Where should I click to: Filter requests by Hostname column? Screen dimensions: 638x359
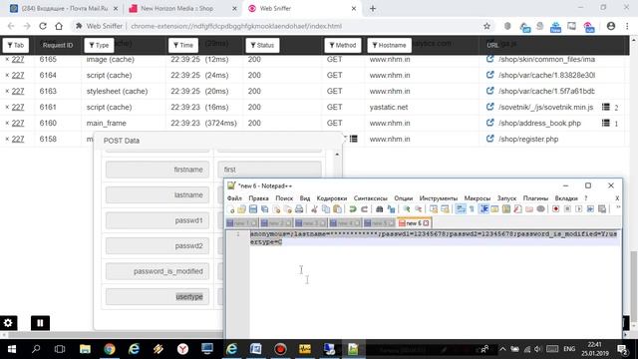click(x=390, y=45)
